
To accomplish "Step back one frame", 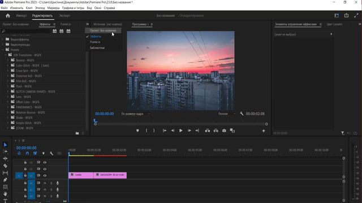I will [x=173, y=130].
